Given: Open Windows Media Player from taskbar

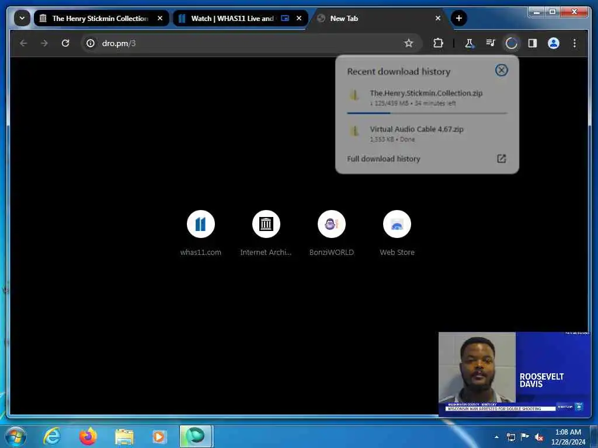Looking at the screenshot, I should [159, 436].
